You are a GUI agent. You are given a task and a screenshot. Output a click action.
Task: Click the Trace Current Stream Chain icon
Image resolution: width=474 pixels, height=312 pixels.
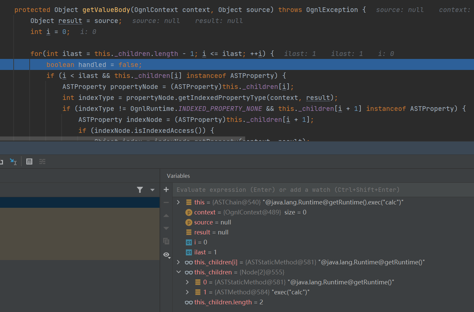(42, 161)
